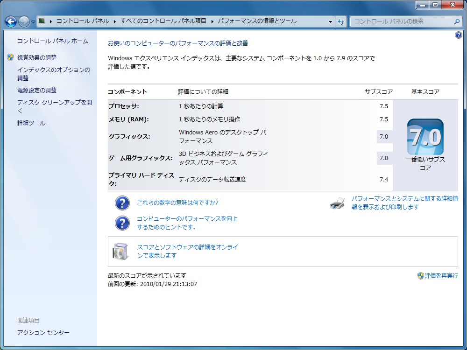This screenshot has height=350, width=467.
Task: Click the shield icon beside 視覚効果の調整
Action: [10, 57]
